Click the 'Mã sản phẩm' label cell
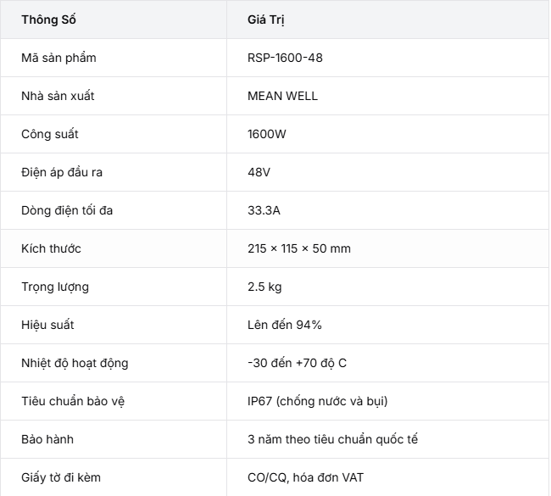Screen dimensions: 551x496 pos(58,58)
